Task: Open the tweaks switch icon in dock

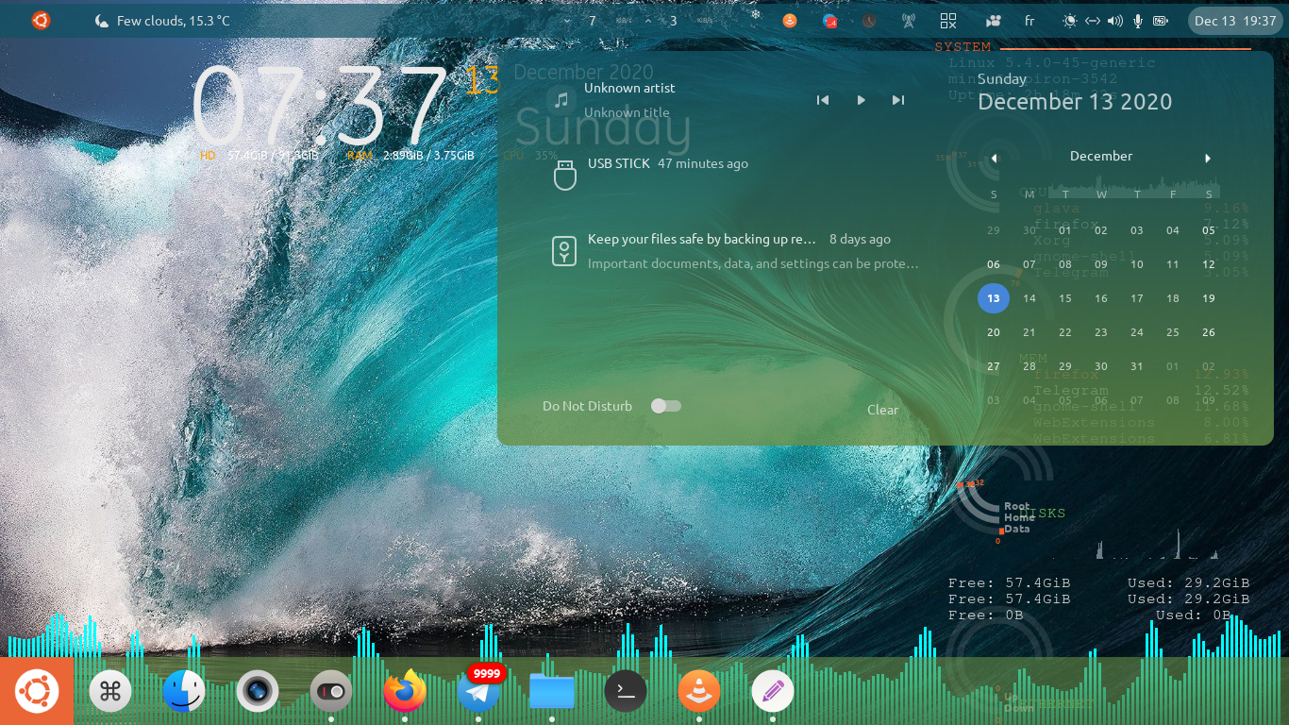Action: pyautogui.click(x=331, y=692)
